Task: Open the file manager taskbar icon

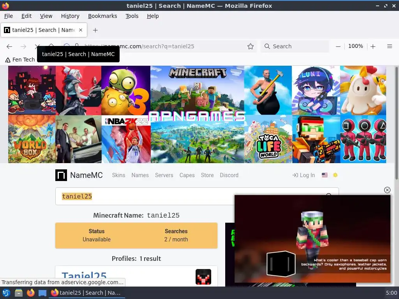Action: [18, 293]
